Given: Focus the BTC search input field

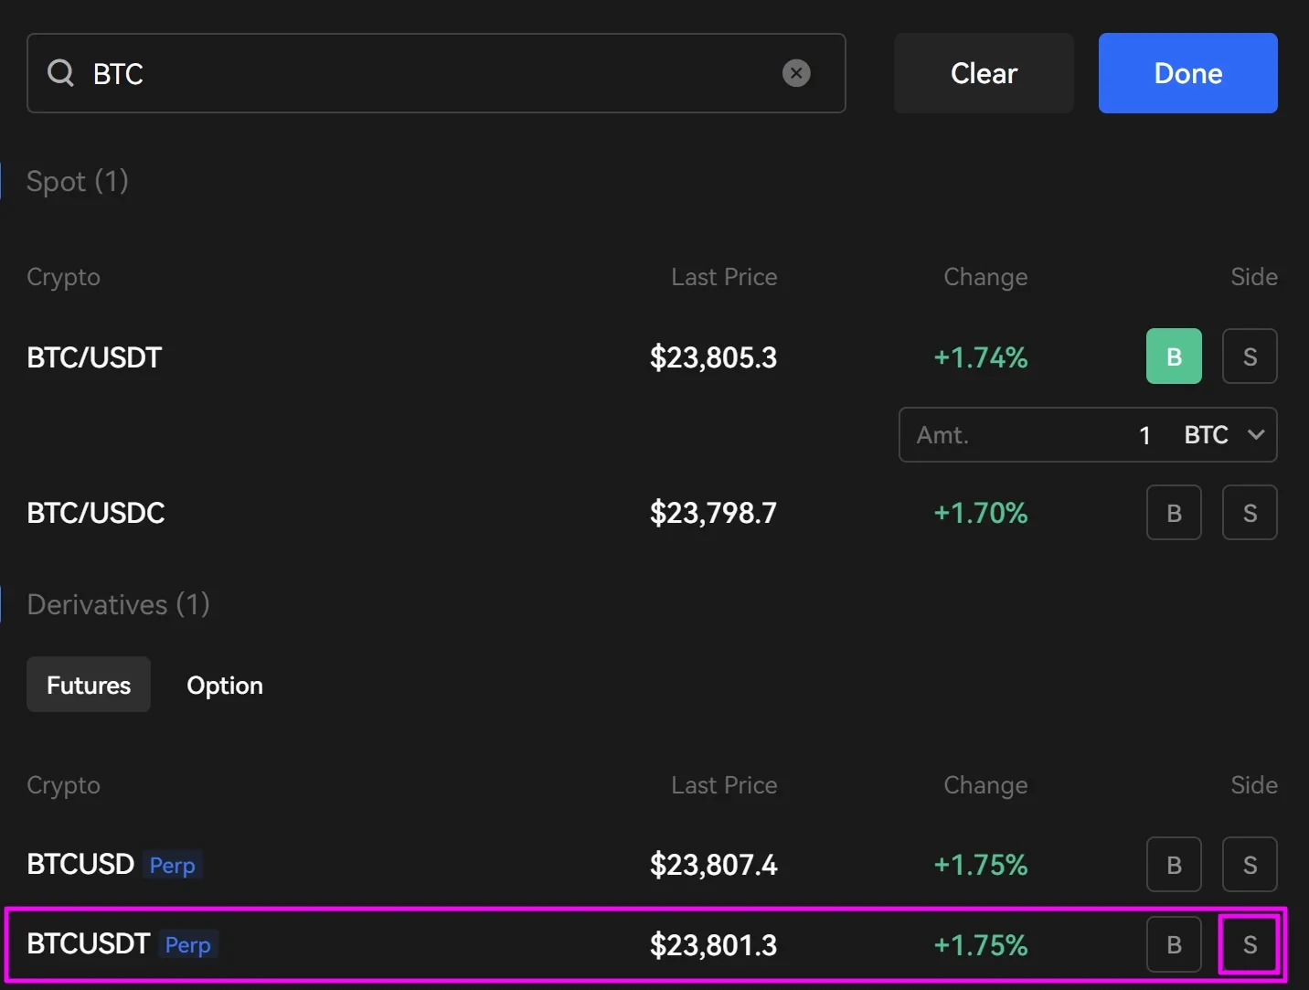Looking at the screenshot, I should tap(430, 73).
